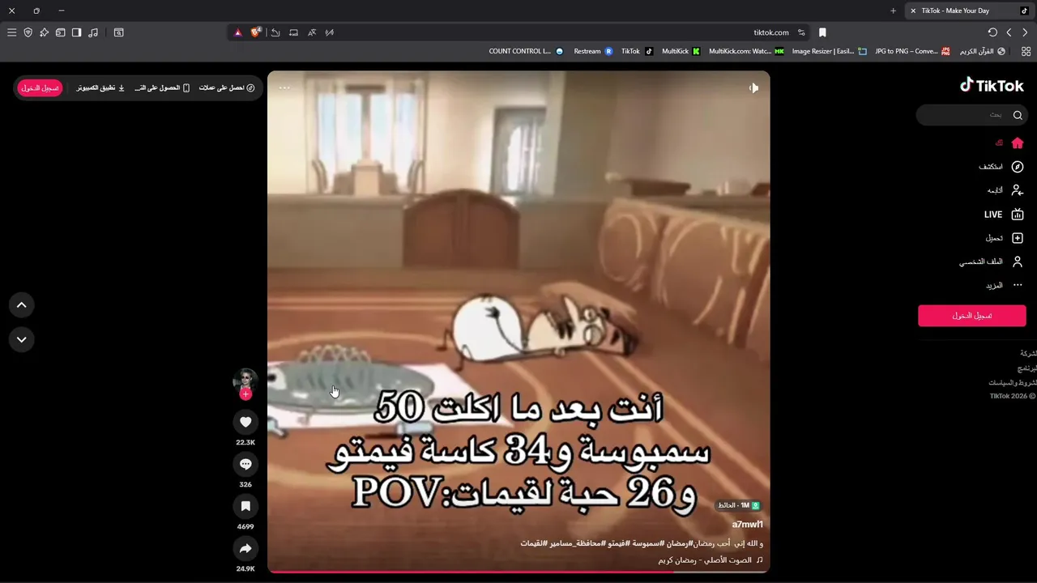Like the video with heart icon
The width and height of the screenshot is (1037, 583).
pos(245,422)
